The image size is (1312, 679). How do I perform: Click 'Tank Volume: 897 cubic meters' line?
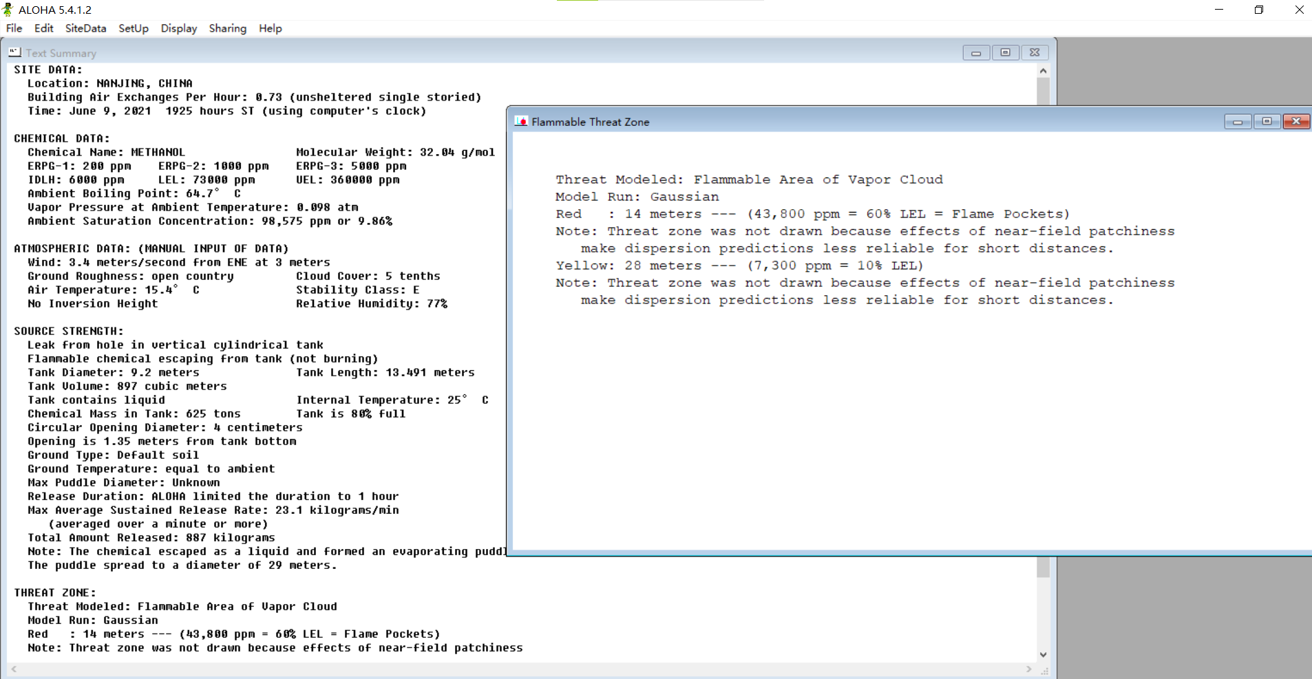tap(127, 386)
